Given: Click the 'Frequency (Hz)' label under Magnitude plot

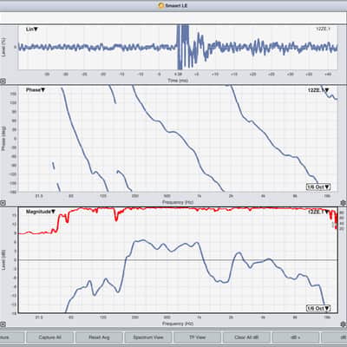Looking at the screenshot, I should coord(178,324).
